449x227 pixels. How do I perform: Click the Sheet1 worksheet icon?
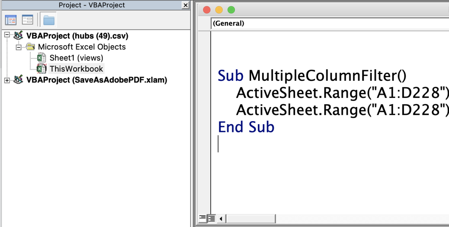coord(41,58)
